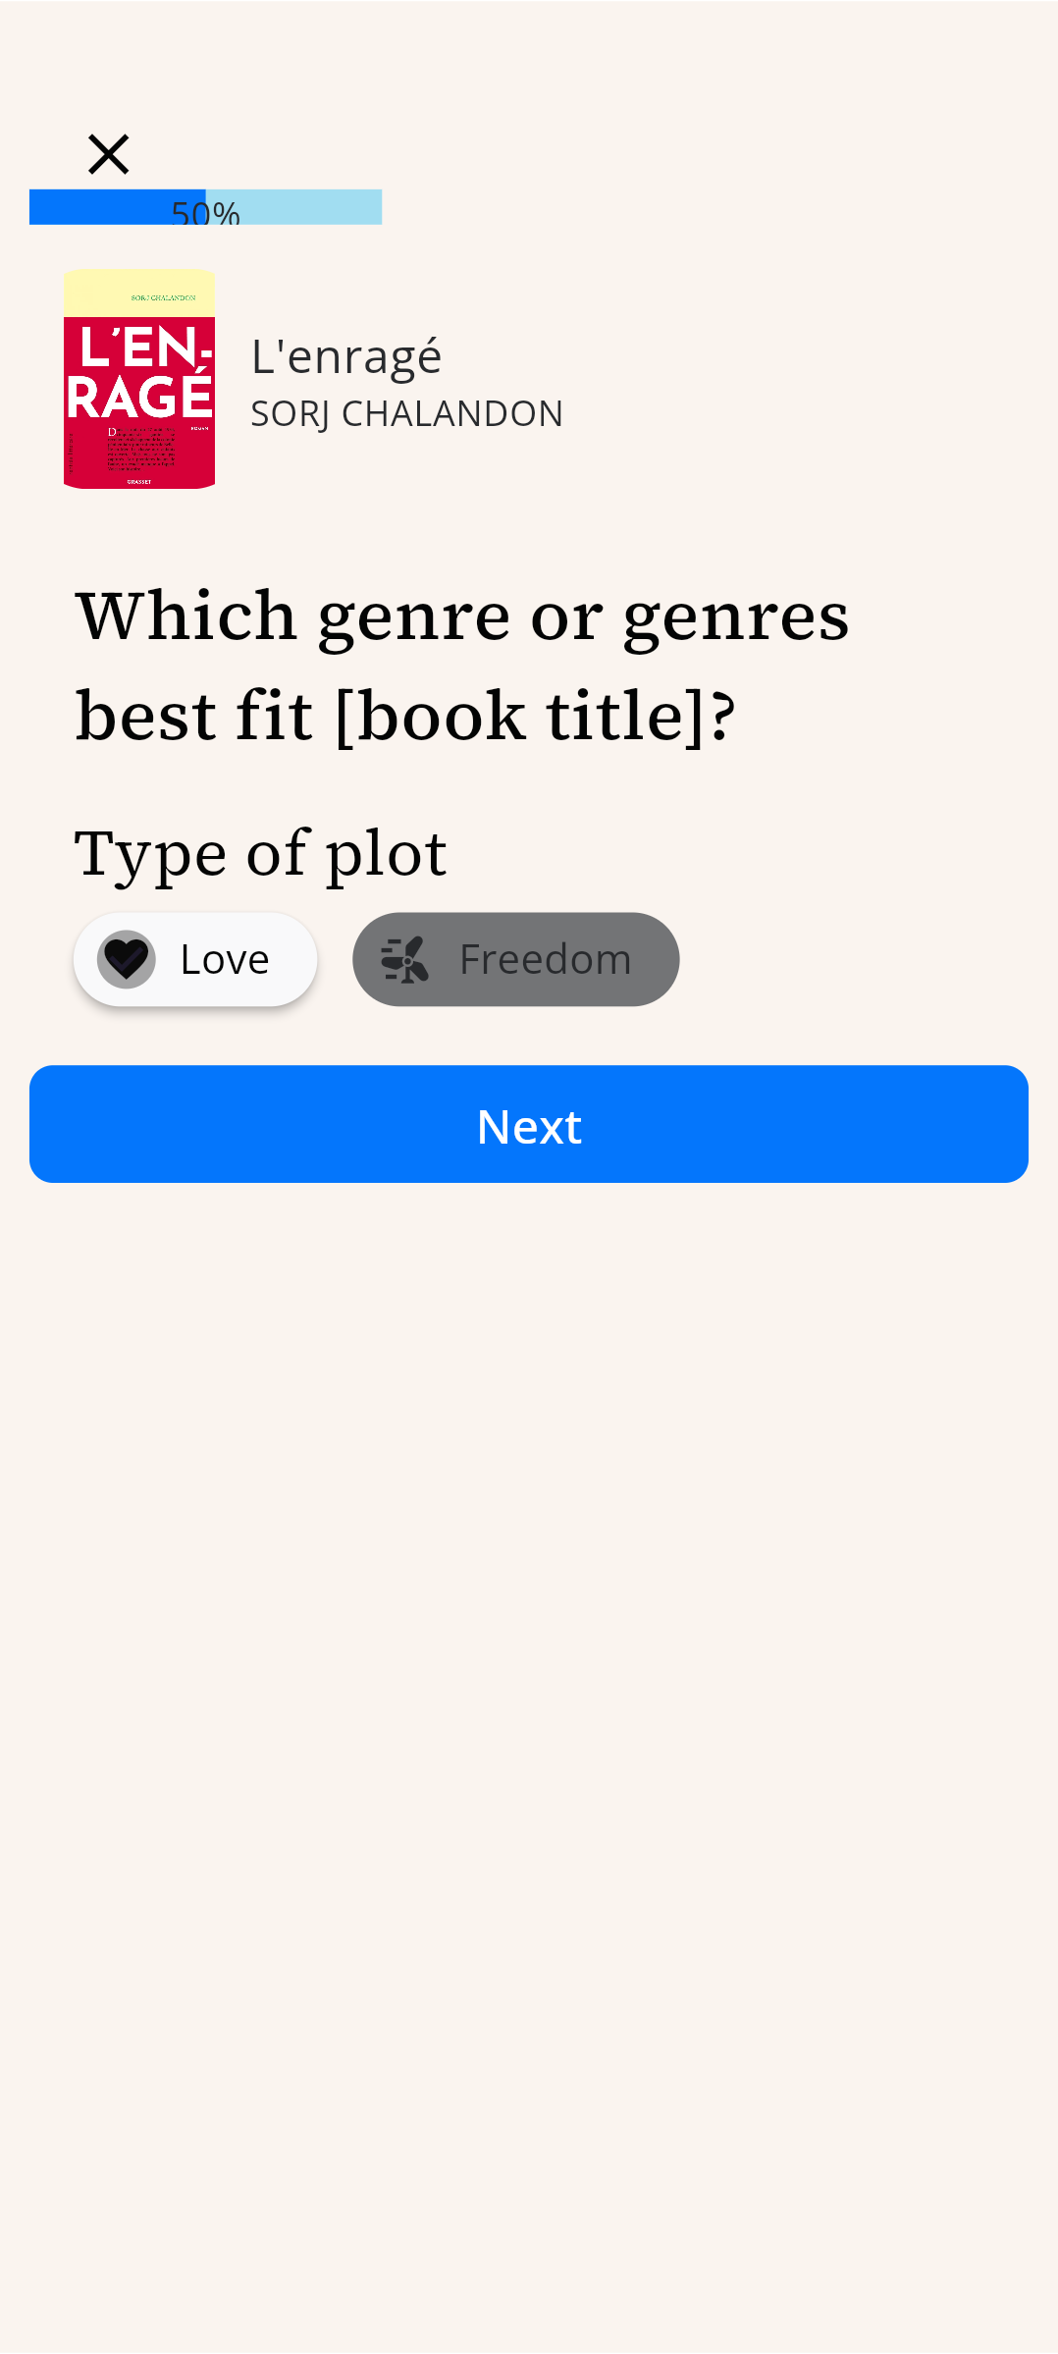Tap the 50% progress label
1058x2354 pixels.
click(206, 213)
